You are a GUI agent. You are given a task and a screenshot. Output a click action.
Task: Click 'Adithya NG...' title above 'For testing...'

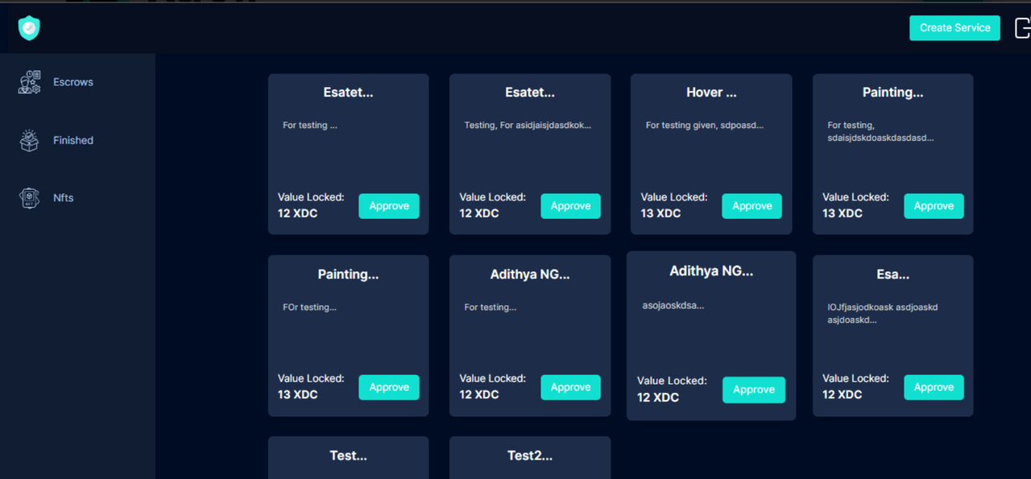(530, 275)
